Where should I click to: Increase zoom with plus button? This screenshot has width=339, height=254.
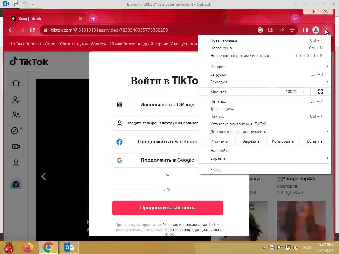tap(304, 92)
